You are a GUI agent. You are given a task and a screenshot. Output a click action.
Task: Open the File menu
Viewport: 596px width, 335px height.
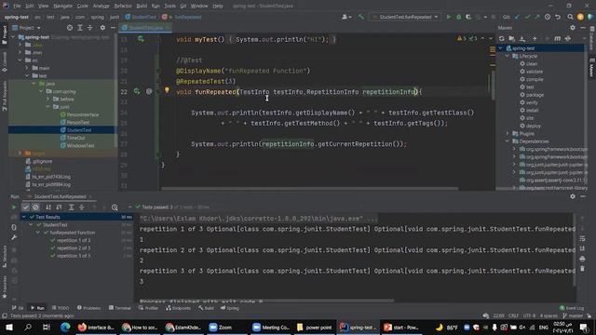17,6
